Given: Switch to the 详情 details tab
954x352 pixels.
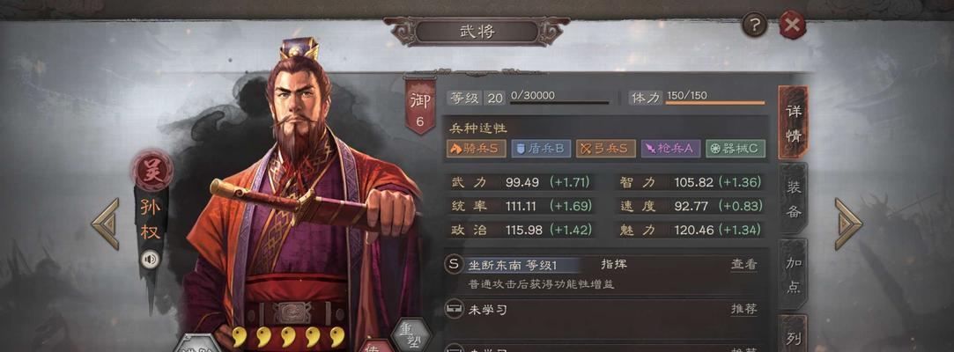Looking at the screenshot, I should pos(793,123).
